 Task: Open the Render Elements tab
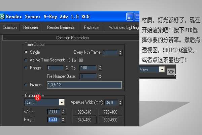61,28
